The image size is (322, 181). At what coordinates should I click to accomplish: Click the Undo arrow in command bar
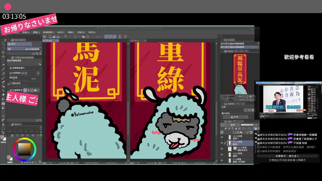pyautogui.click(x=66, y=36)
